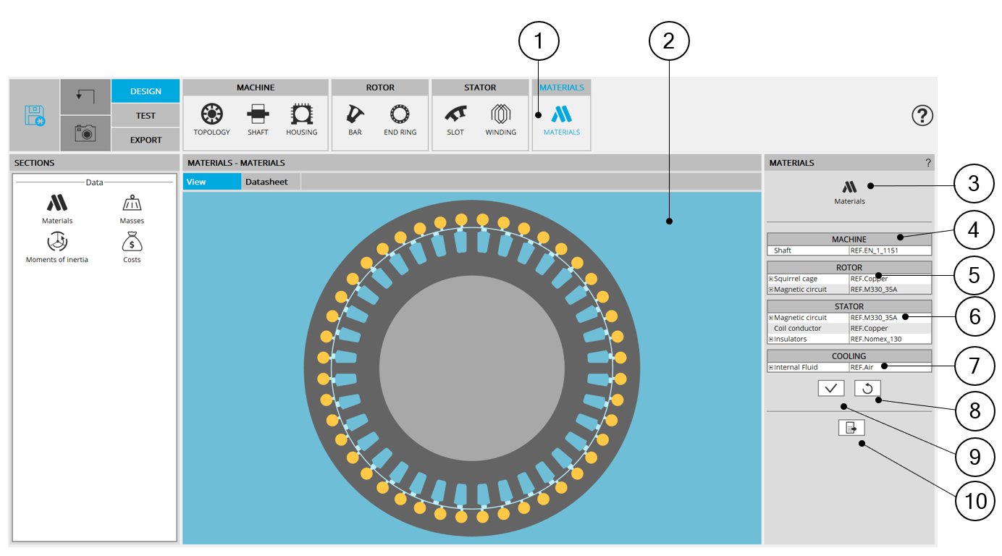Expand the rotor Magnetic circuit row
The image size is (1002, 556).
point(771,290)
